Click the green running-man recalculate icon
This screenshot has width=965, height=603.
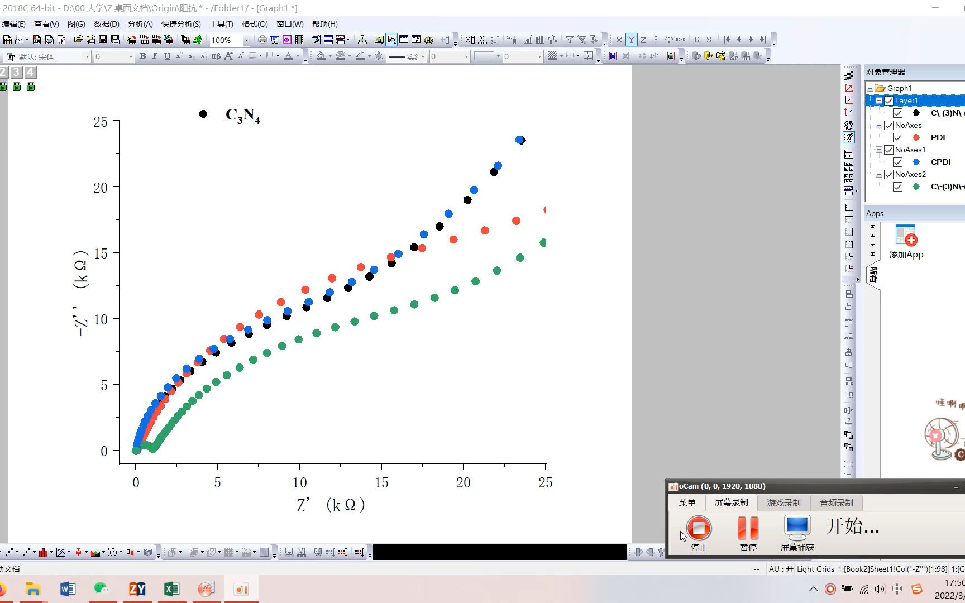coord(198,40)
